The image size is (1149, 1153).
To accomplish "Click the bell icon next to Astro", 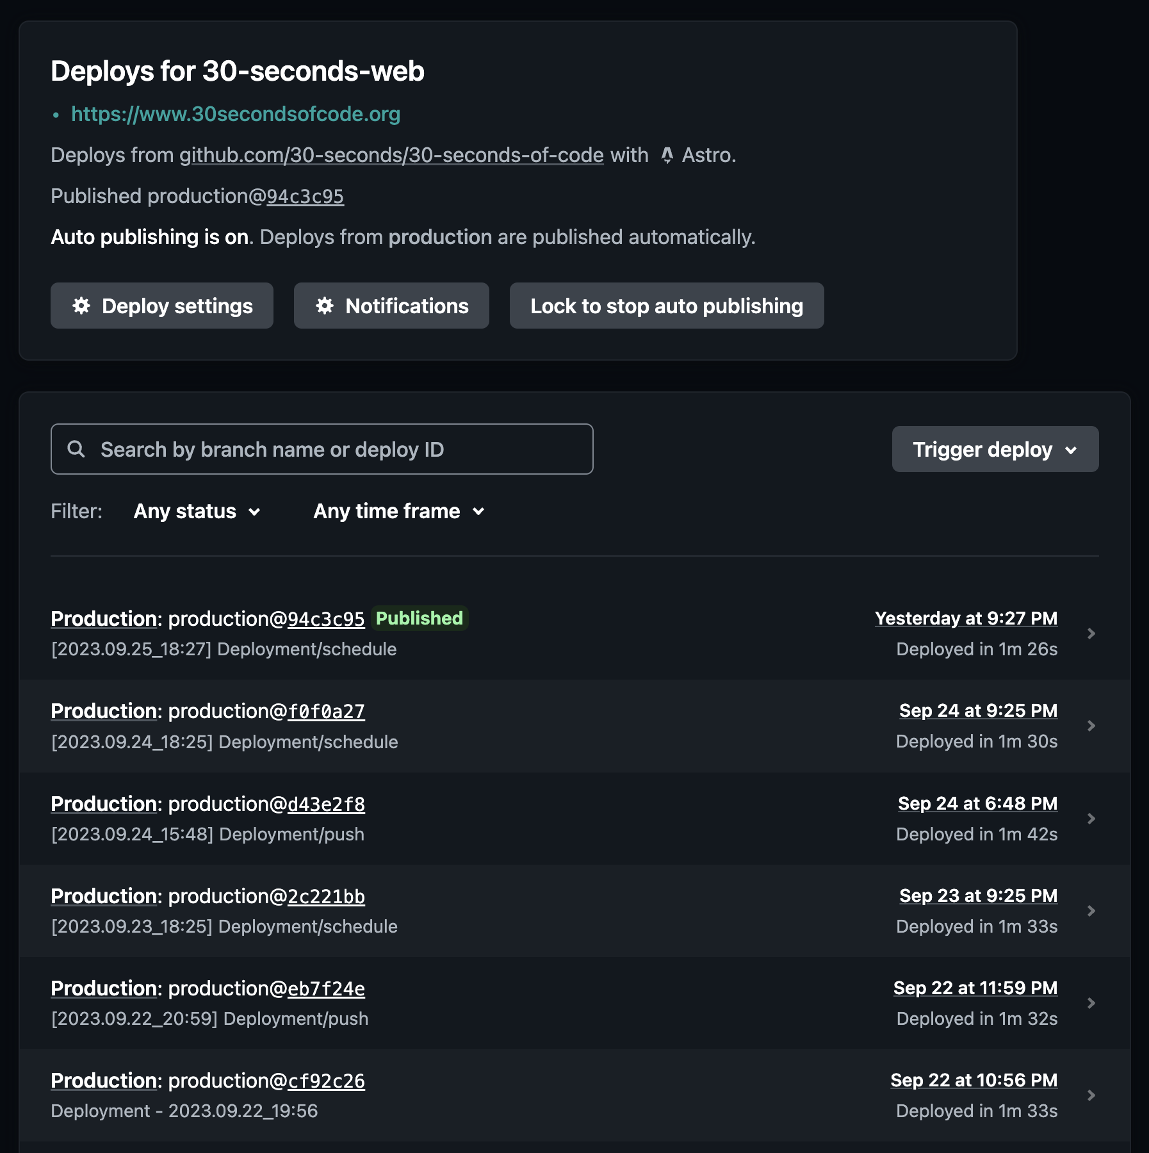I will pyautogui.click(x=667, y=156).
